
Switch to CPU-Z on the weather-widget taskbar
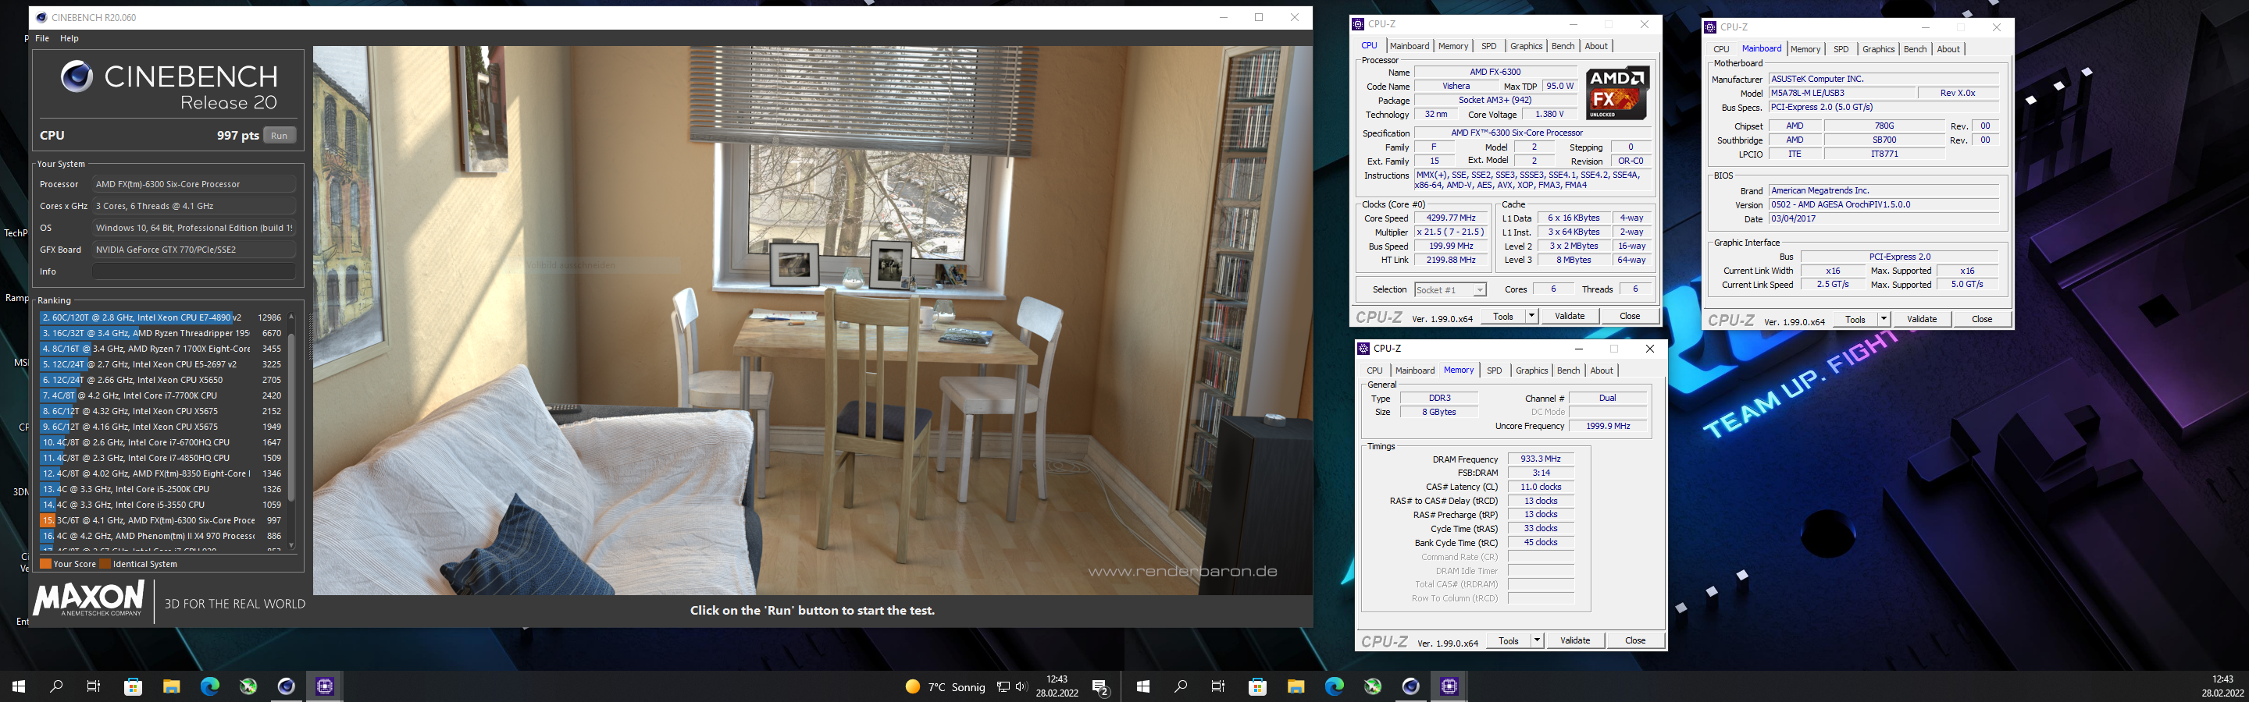[x=325, y=686]
